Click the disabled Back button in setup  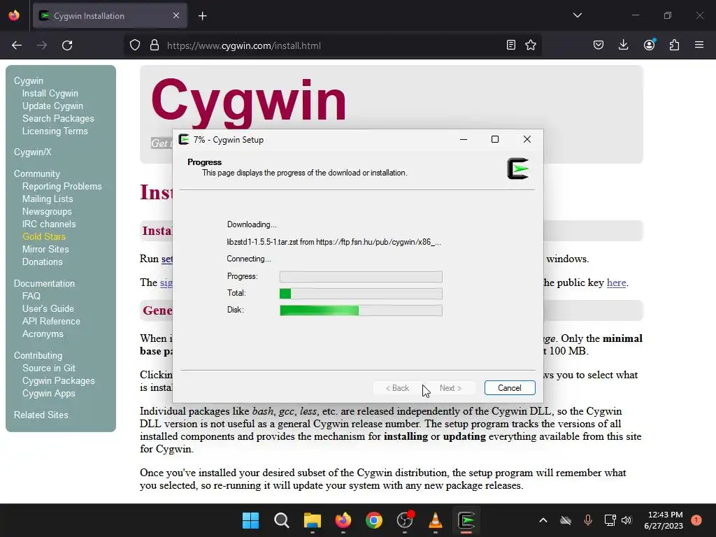[x=397, y=387]
